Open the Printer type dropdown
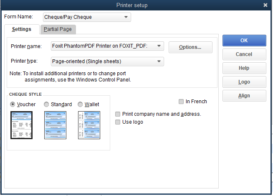273x196 pixels. point(107,61)
